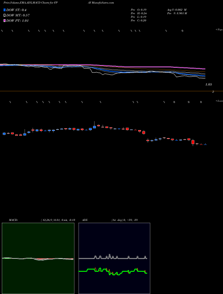Viewport: 223px width, 294px height.
Task: Click the ADX (14 day) values text
Action: click(x=124, y=220)
